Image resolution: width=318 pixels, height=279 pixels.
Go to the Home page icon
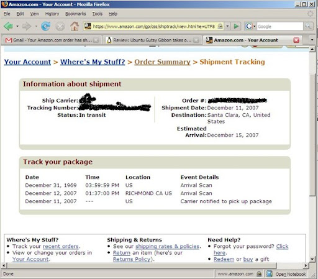(75, 26)
